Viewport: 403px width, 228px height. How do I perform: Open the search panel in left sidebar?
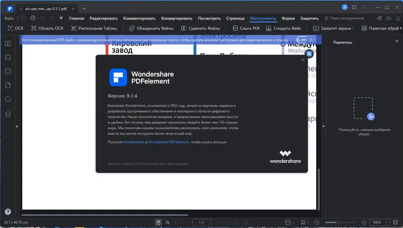tap(8, 100)
